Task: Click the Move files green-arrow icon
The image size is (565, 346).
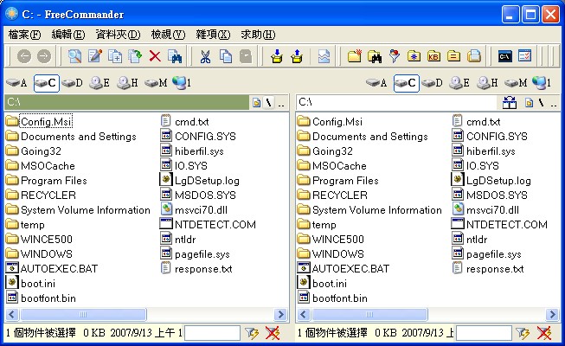Action: [x=135, y=56]
